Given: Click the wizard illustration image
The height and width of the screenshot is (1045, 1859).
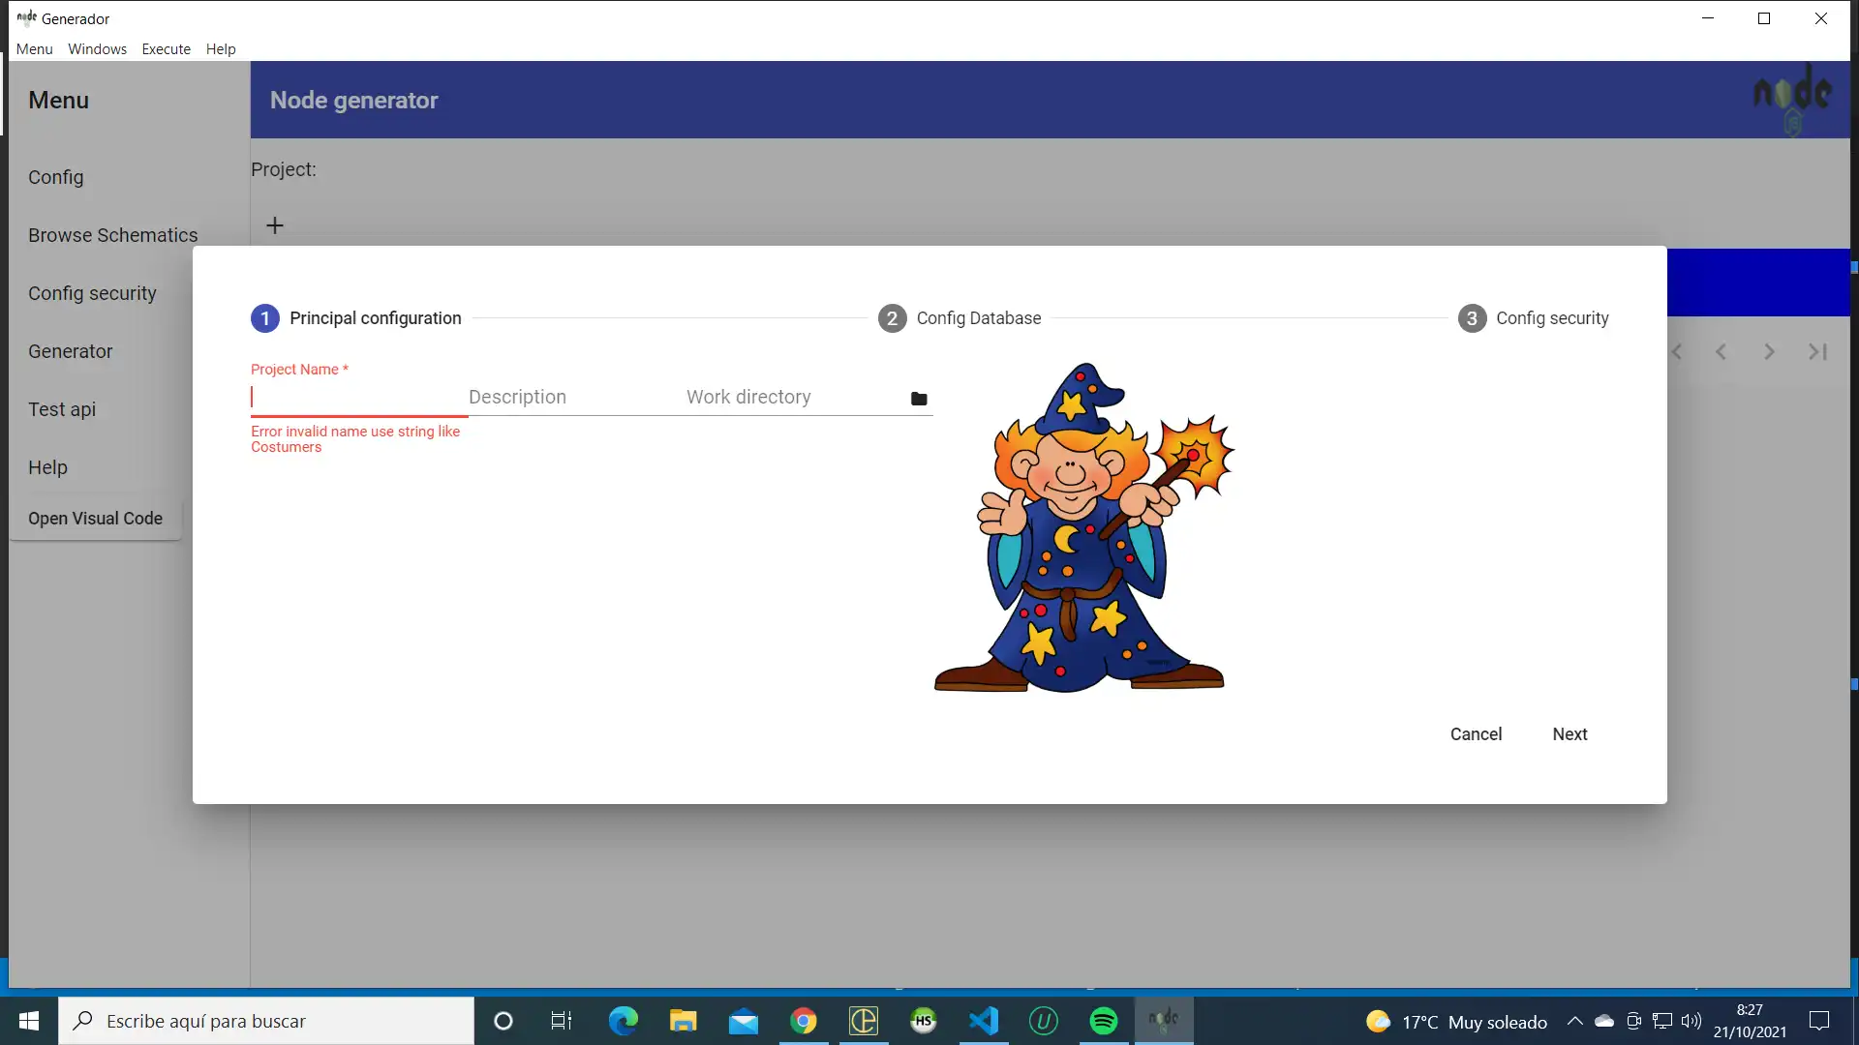Looking at the screenshot, I should [1082, 527].
